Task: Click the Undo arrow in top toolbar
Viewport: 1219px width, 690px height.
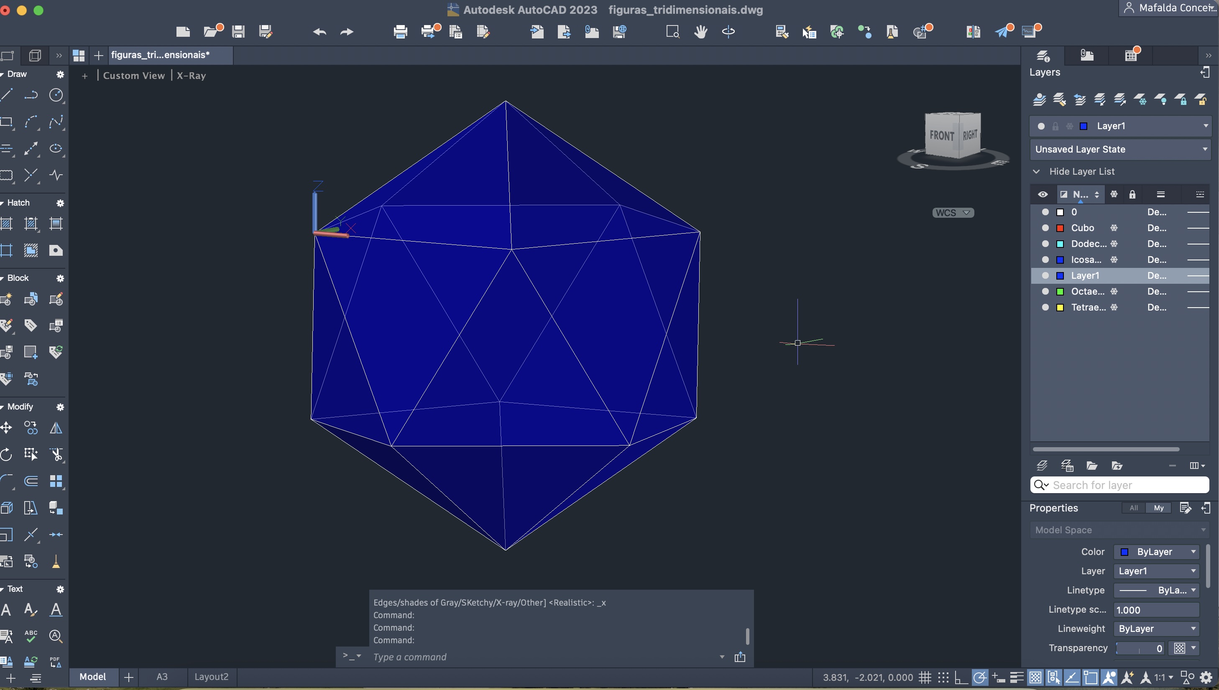Action: [x=319, y=32]
